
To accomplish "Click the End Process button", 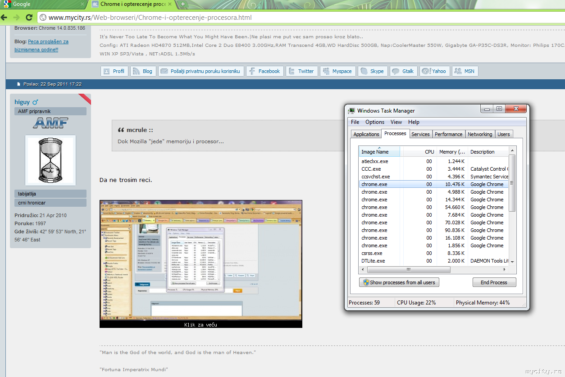I will pyautogui.click(x=494, y=282).
